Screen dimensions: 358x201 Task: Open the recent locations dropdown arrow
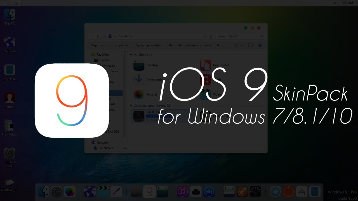coord(105,36)
